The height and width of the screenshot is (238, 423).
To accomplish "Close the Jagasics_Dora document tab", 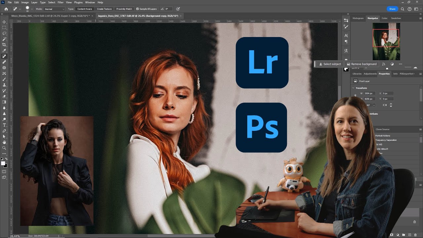I will pos(181,16).
